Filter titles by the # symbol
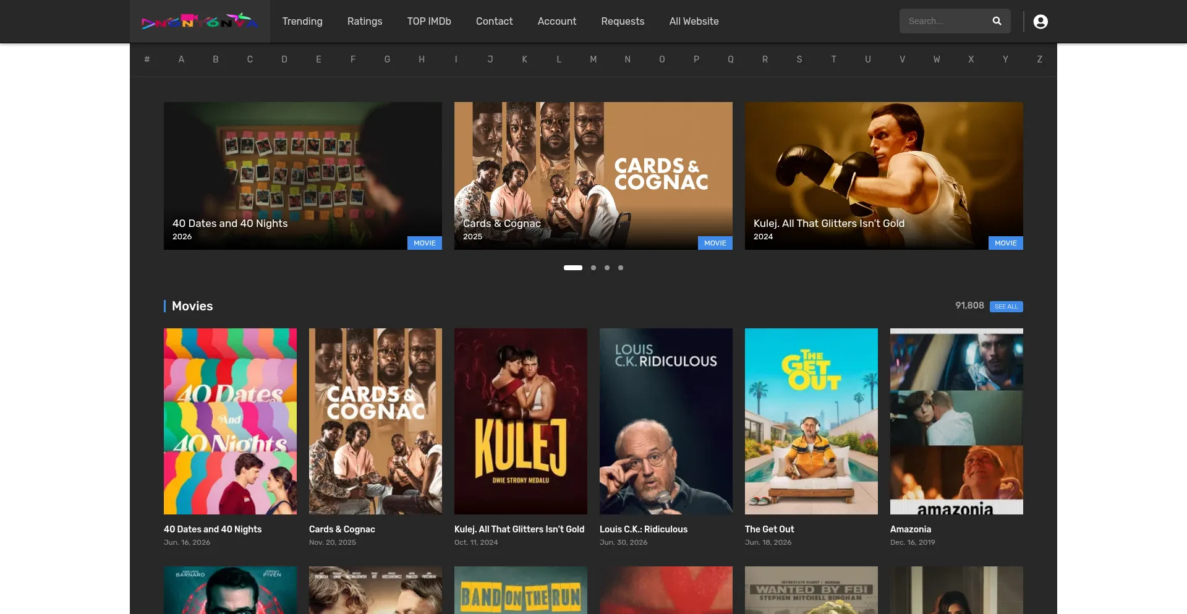Screen dimensions: 1187x614 pos(147,59)
